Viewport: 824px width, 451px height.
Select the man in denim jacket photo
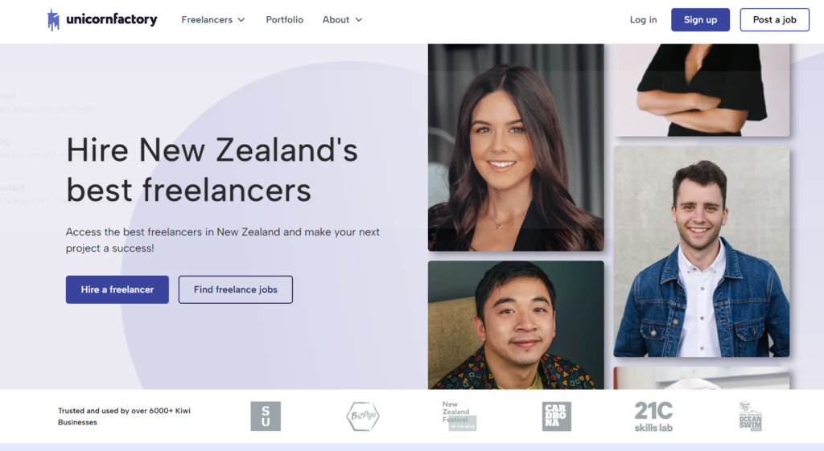click(701, 252)
